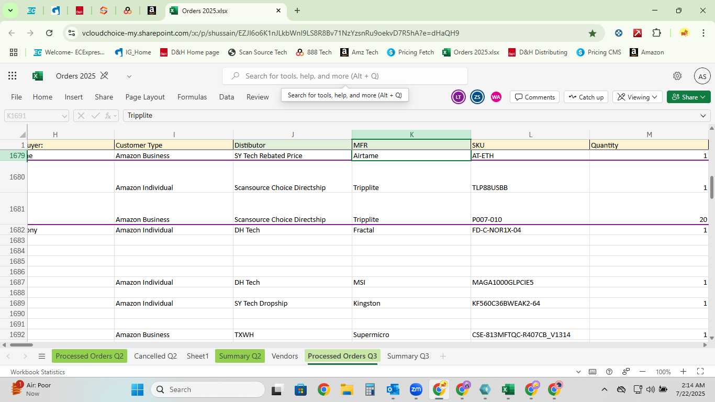Image resolution: width=715 pixels, height=402 pixels.
Task: Click the cell with TLP88USBB
Action: point(530,177)
